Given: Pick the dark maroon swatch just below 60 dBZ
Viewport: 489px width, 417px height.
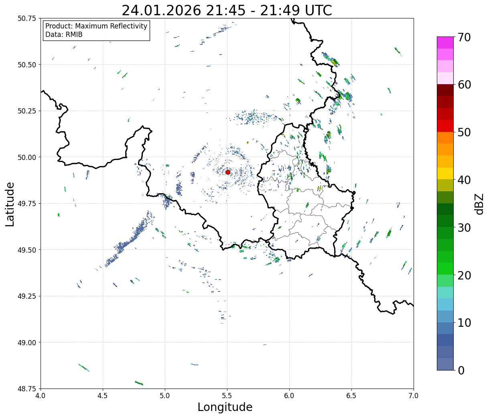Looking at the screenshot, I should point(445,90).
